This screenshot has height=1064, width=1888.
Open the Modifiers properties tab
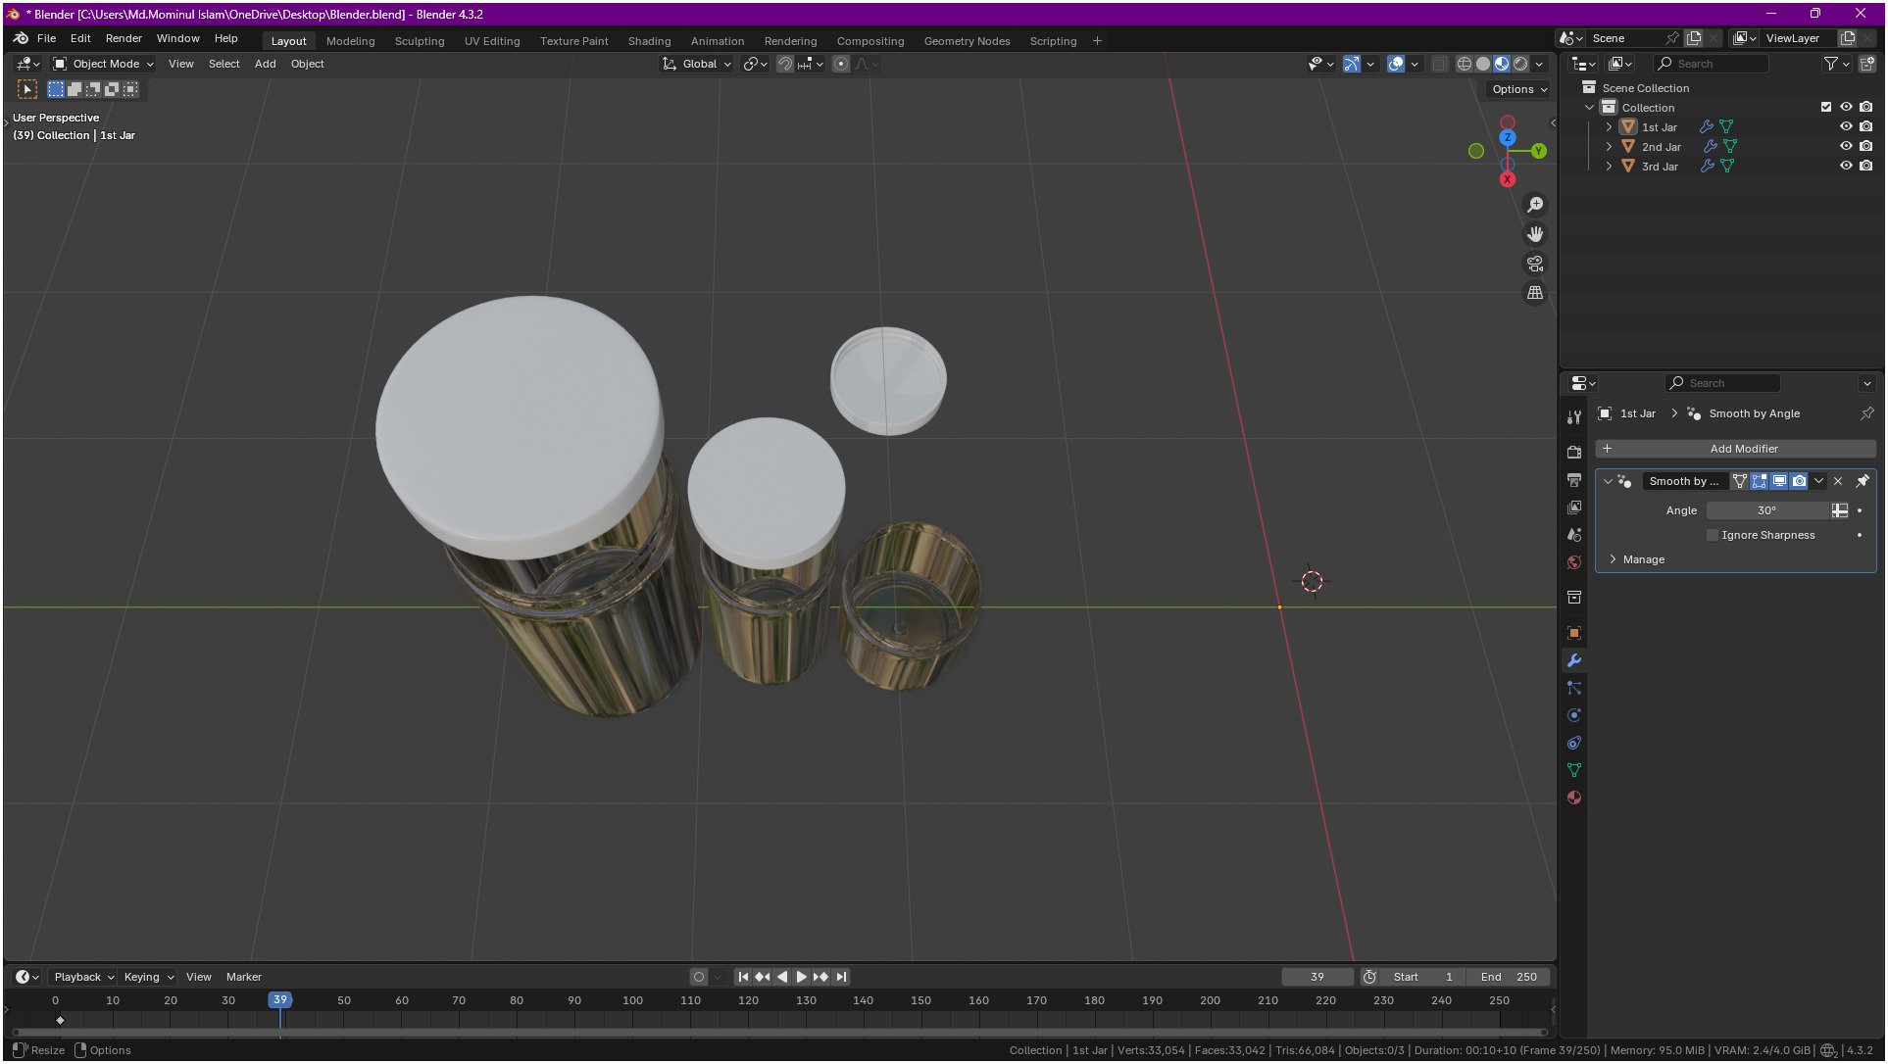[1574, 660]
